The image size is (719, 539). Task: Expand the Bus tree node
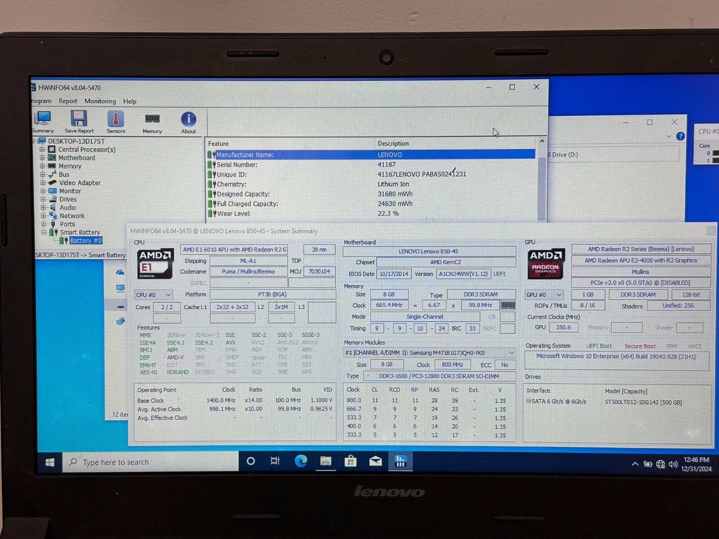click(43, 174)
